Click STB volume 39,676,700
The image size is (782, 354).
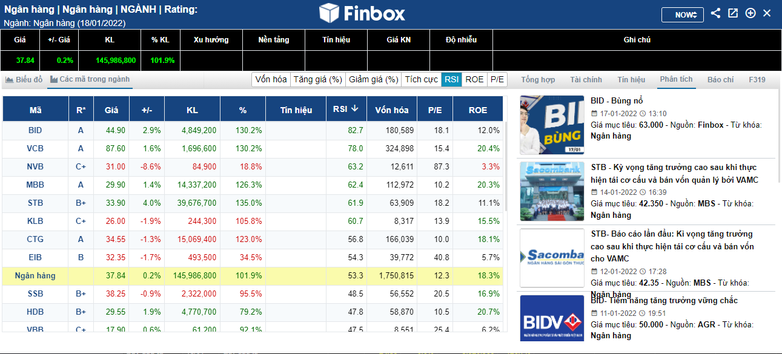[x=195, y=203]
